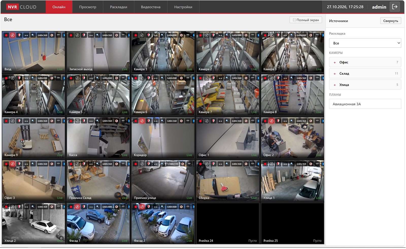The height and width of the screenshot is (249, 406).
Task: Collapse sources panel with Свернуть
Action: pyautogui.click(x=391, y=21)
